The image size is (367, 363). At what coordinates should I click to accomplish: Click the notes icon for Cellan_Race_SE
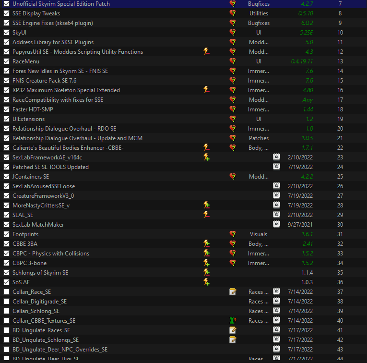pyautogui.click(x=233, y=291)
